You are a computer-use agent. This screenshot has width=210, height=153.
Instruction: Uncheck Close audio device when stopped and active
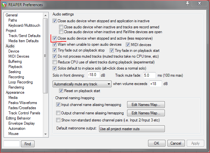[55, 38]
